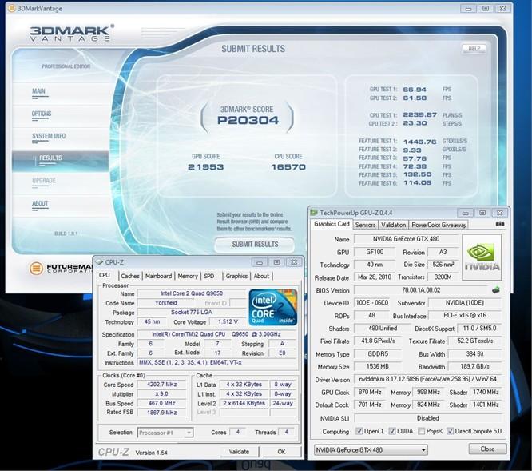This screenshot has height=471, width=532.
Task: Click the Futuremark logo icon
Action: pyautogui.click(x=36, y=269)
